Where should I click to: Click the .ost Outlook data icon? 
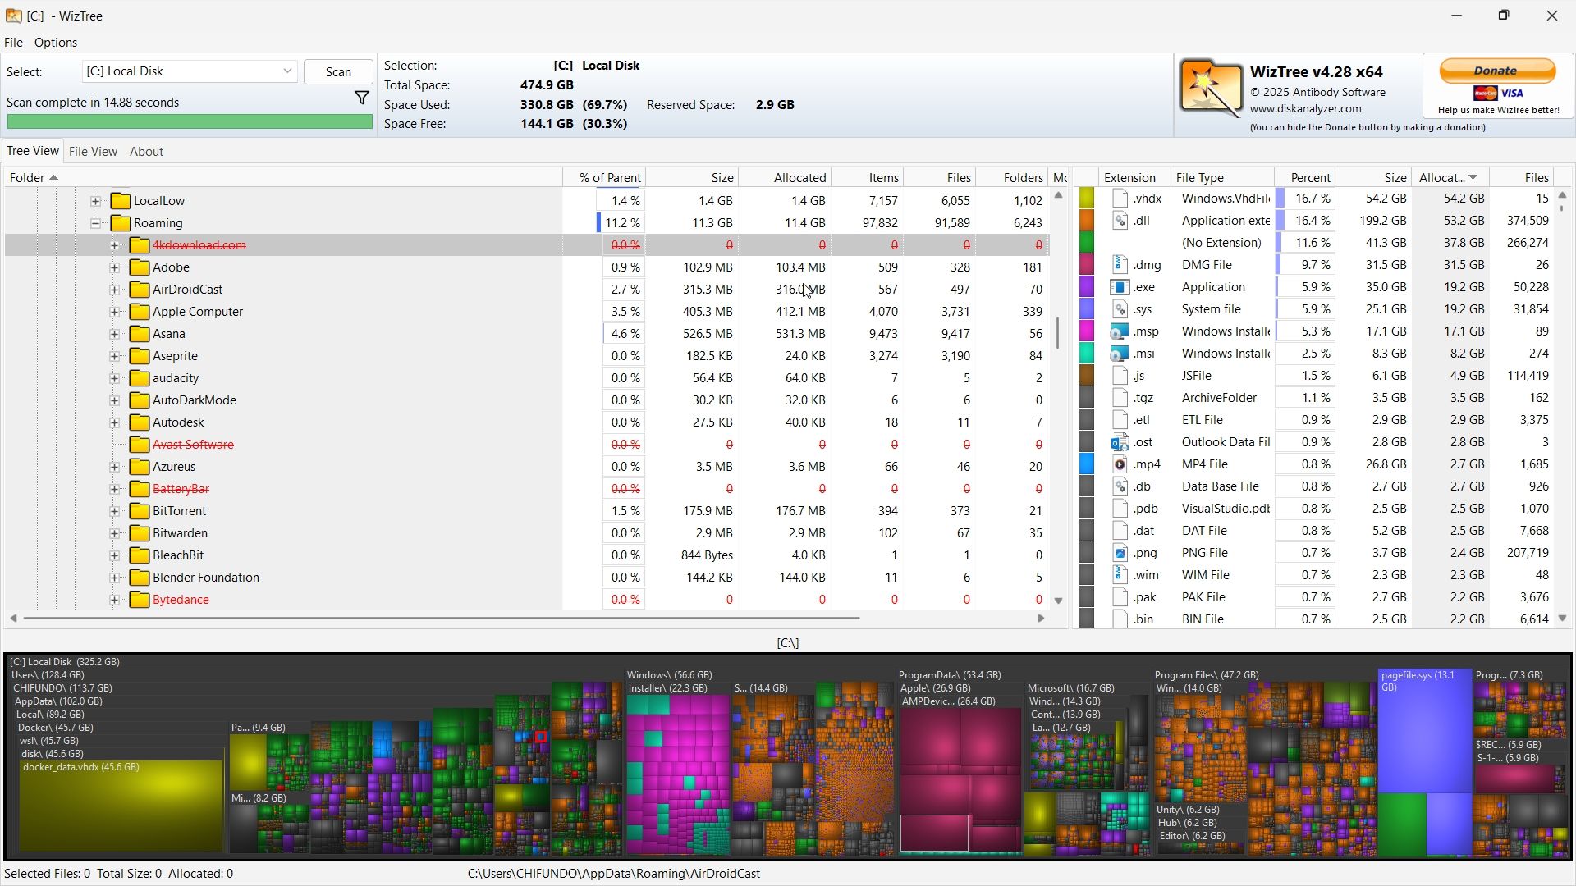point(1120,442)
